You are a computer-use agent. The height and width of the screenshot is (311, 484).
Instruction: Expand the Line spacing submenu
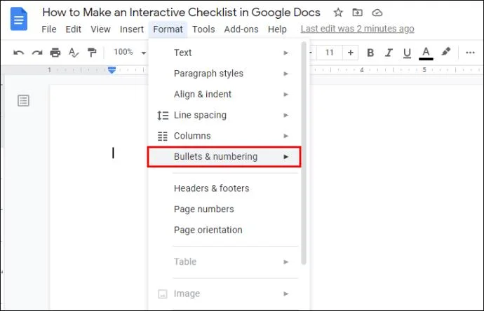[x=224, y=115]
